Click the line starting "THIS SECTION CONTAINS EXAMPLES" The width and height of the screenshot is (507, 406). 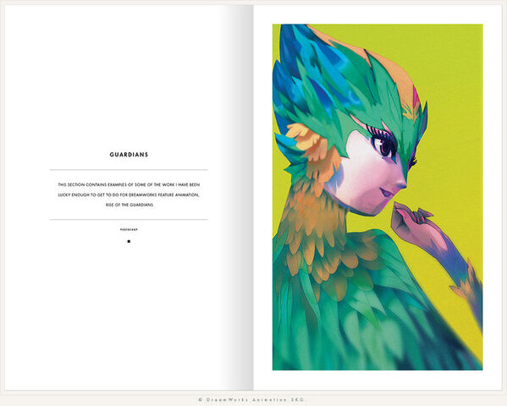click(129, 184)
